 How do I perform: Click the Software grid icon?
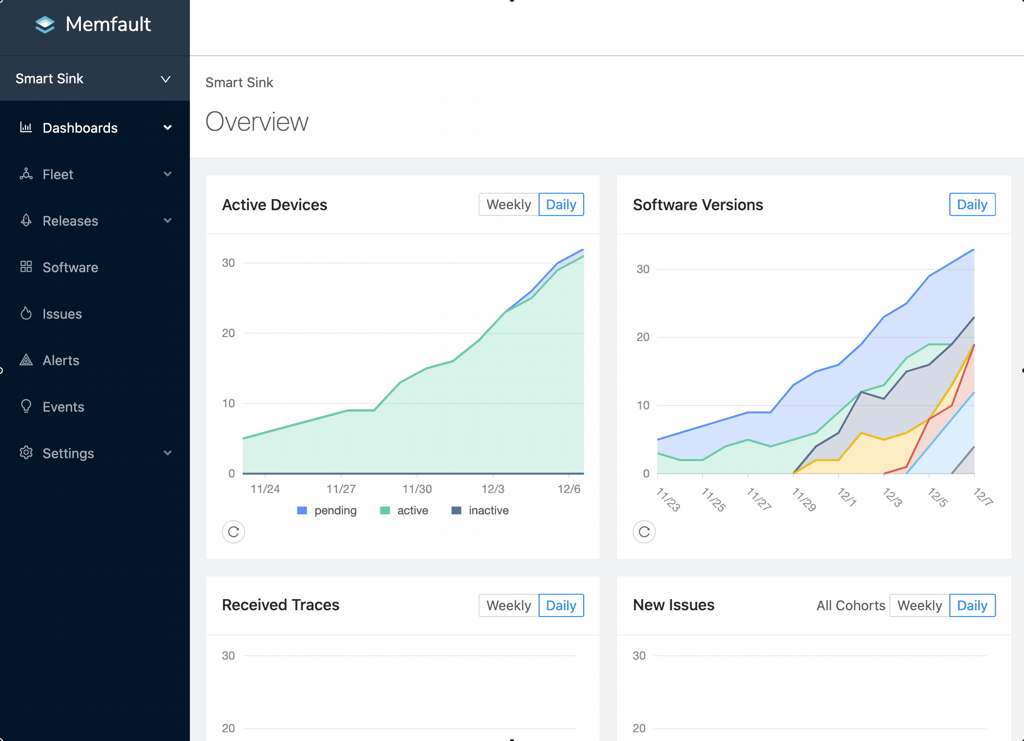pyautogui.click(x=26, y=267)
